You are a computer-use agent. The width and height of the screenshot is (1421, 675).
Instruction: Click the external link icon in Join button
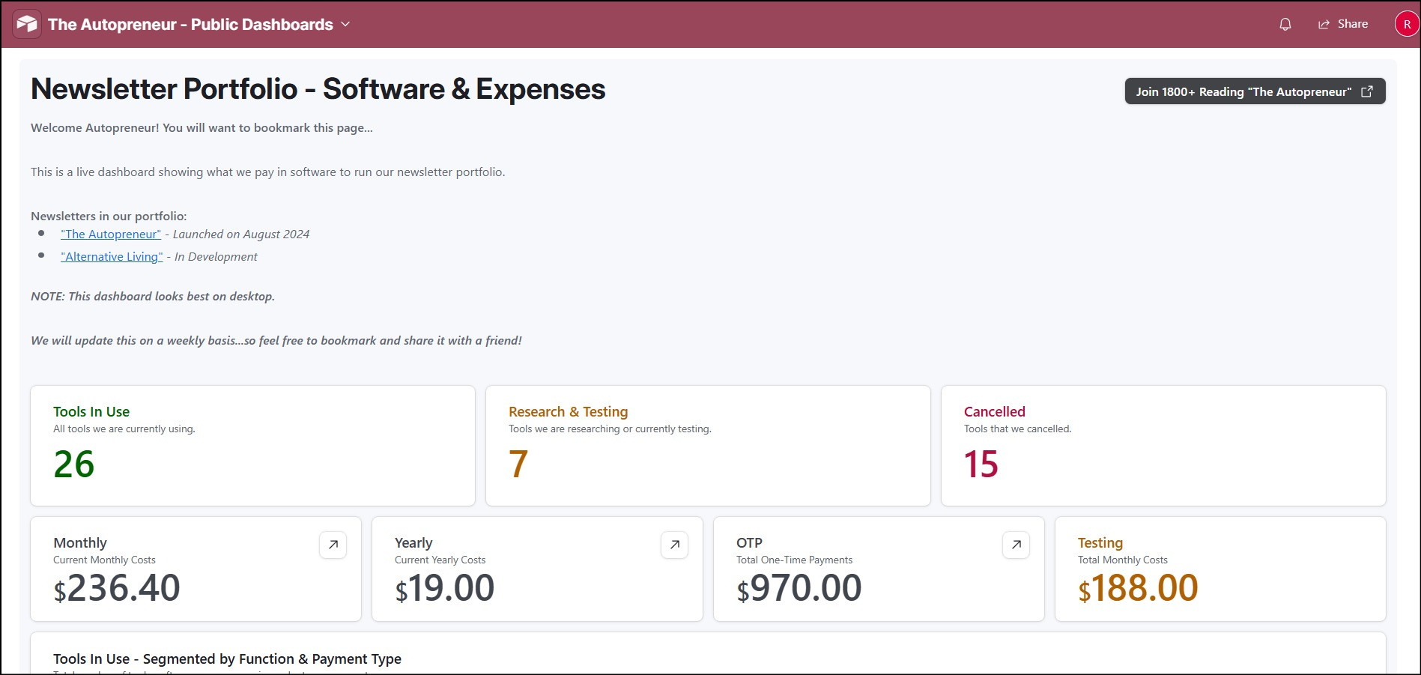(1367, 91)
